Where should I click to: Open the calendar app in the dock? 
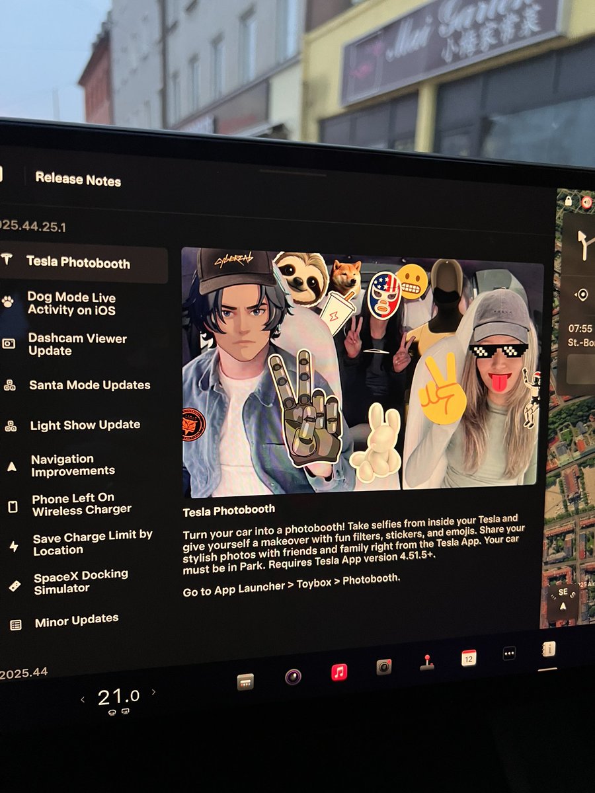469,658
